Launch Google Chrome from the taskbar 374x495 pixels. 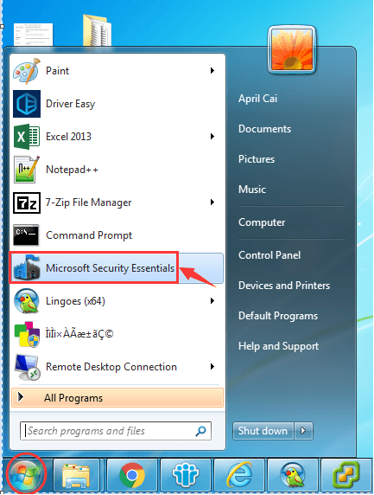pos(132,475)
